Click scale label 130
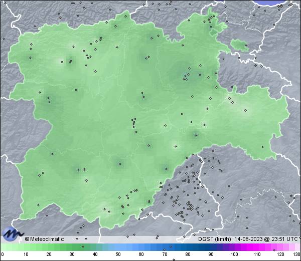This screenshot has width=301, height=261. pos(296,254)
